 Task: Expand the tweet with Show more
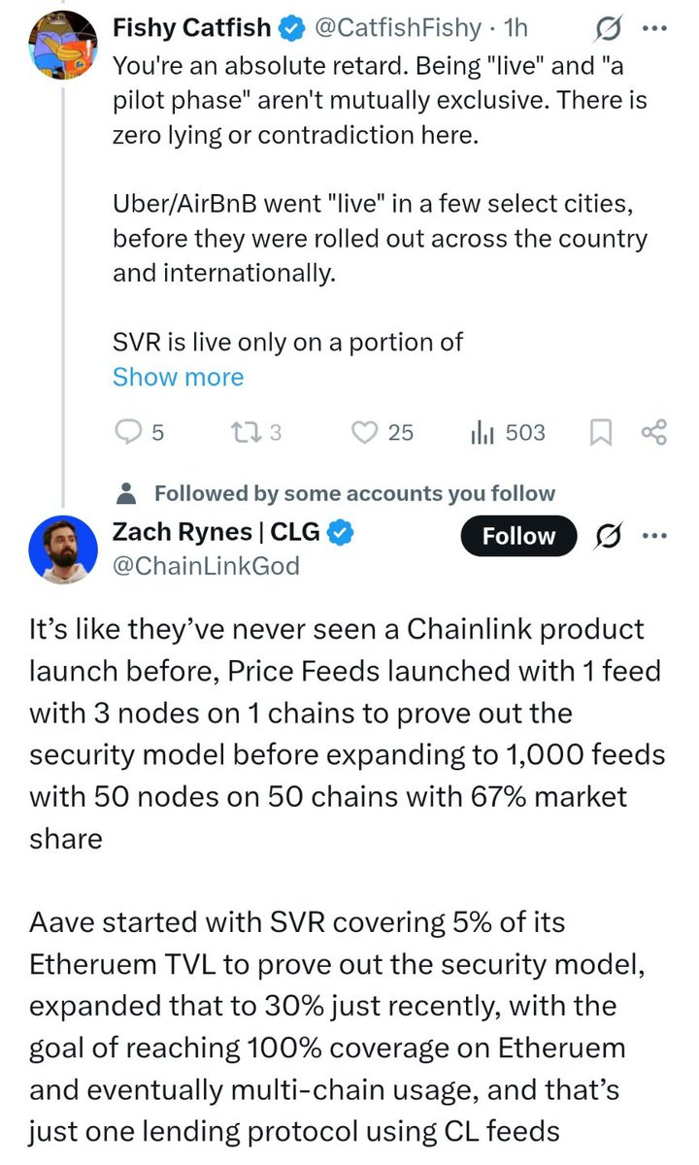tap(178, 377)
